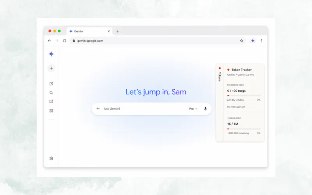This screenshot has width=312, height=195.
Task: Click the Token Tracker title
Action: point(241,70)
